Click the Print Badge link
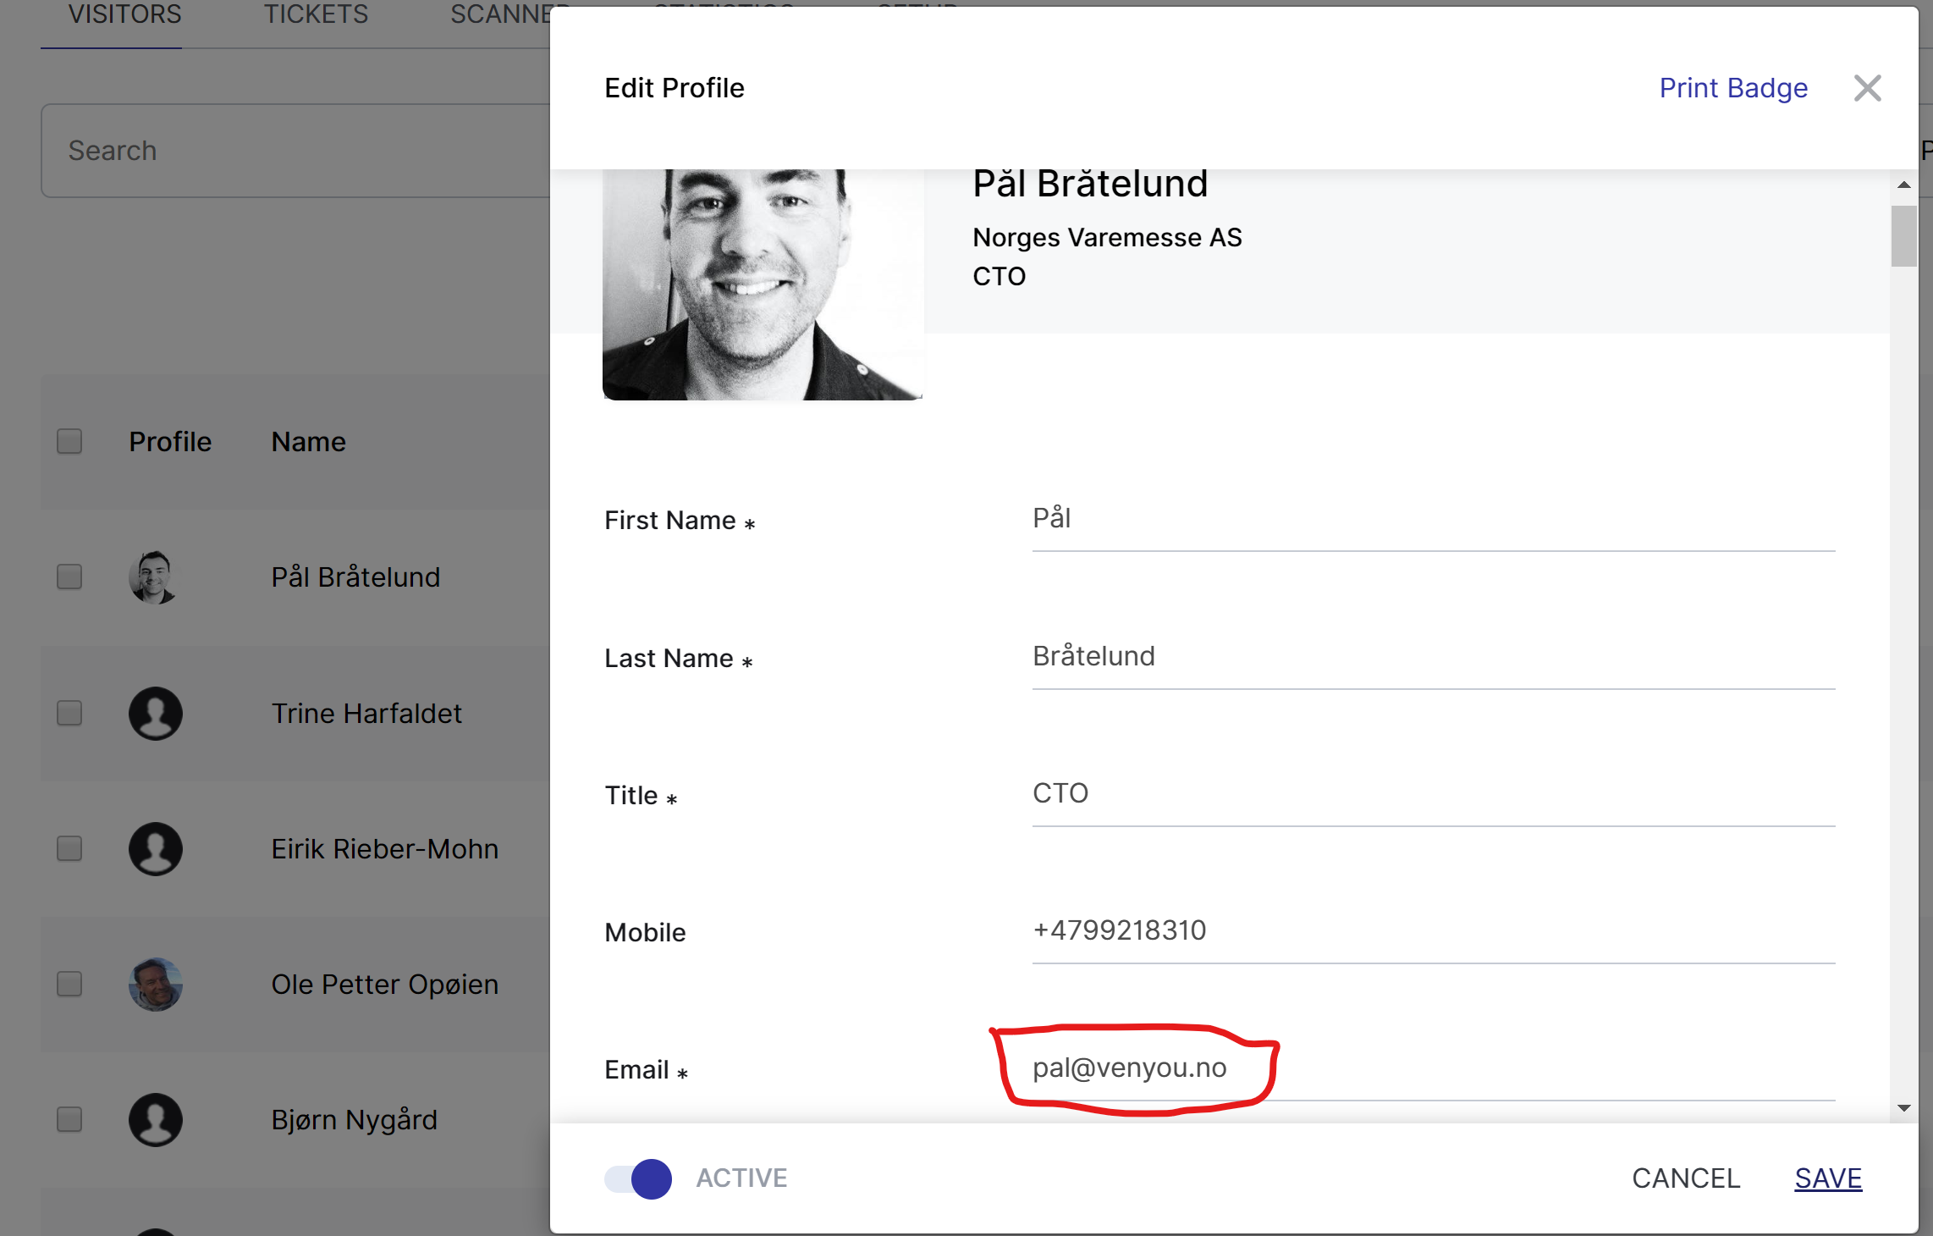1933x1236 pixels. [1732, 88]
